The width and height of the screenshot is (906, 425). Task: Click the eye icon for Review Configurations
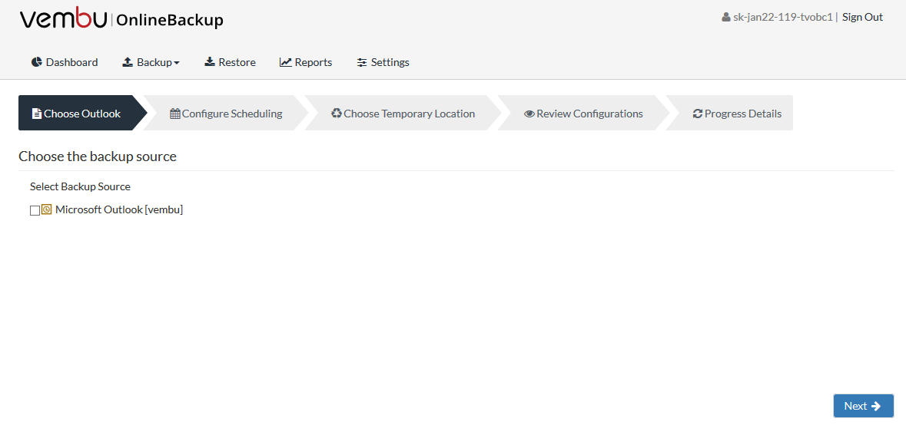(x=529, y=114)
